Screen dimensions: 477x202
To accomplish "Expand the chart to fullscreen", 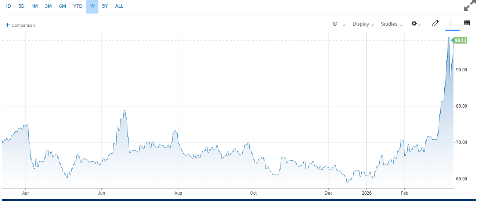I will tap(469, 6).
